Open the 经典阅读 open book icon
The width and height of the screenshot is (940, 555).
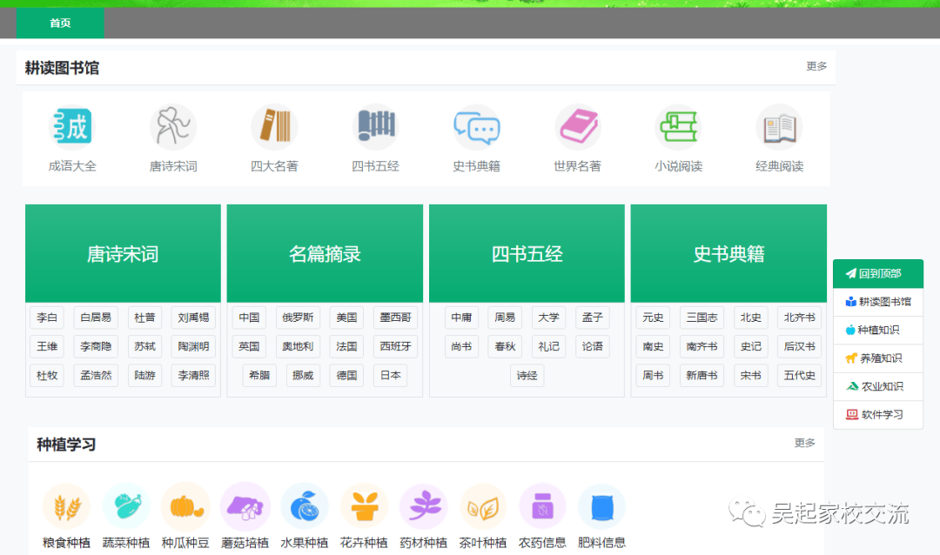[779, 128]
